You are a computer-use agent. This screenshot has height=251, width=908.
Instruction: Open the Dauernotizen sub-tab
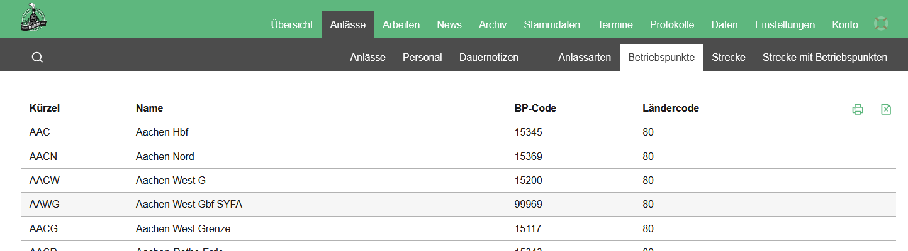tap(489, 58)
